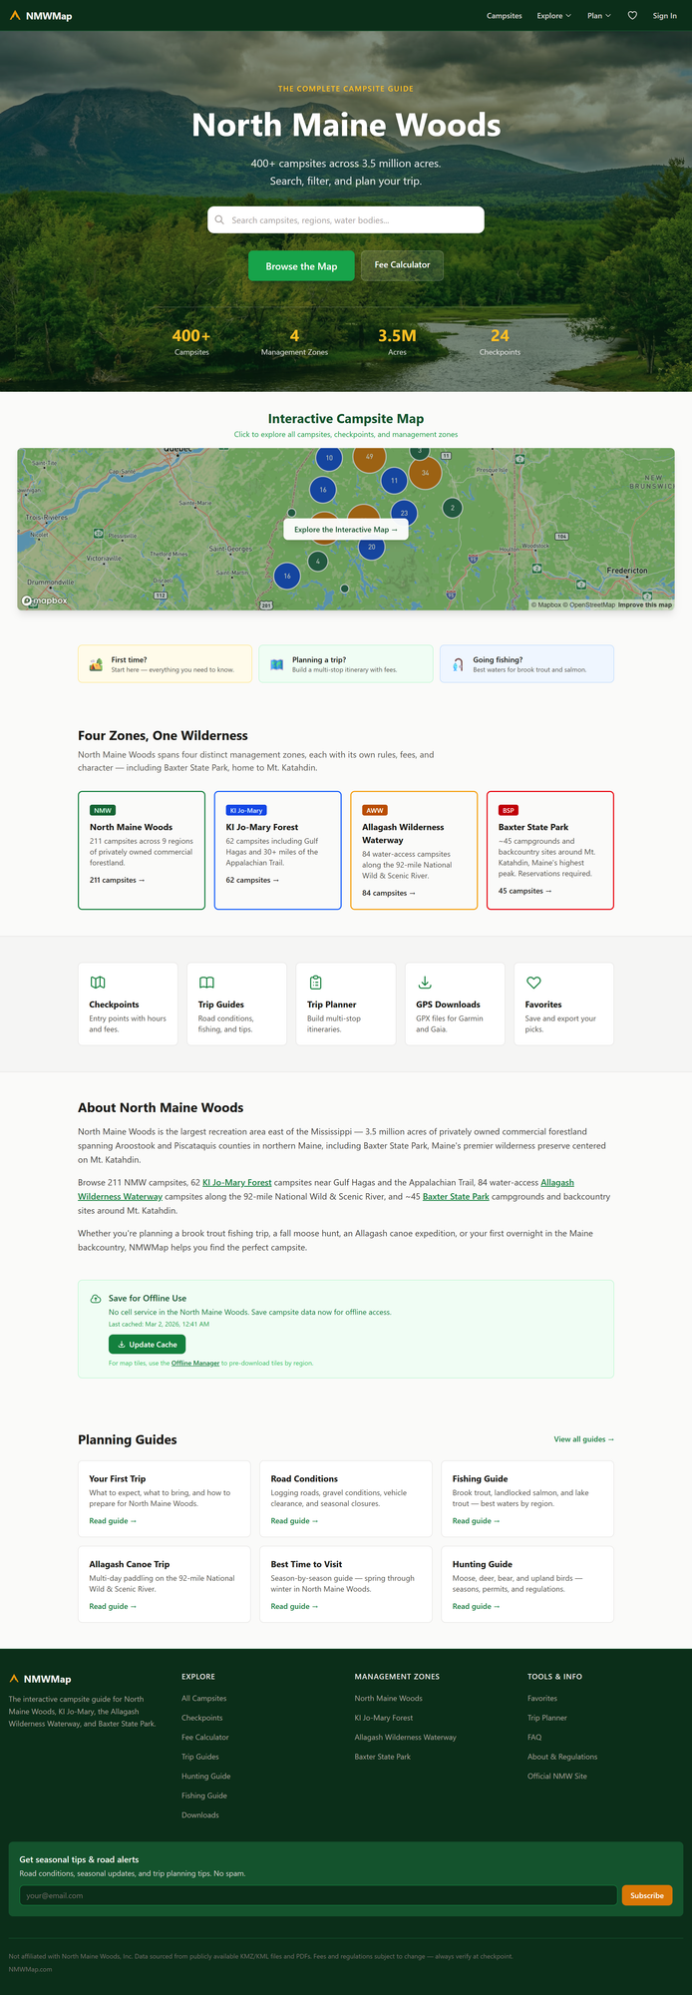Screen dimensions: 692x1995
Task: Read guide for Fishing Guide
Action: point(476,1521)
